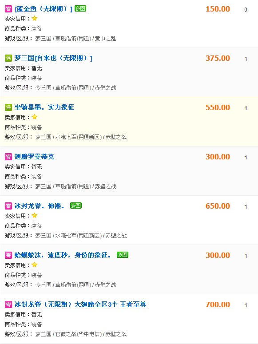Click the green 保 badge beside 梦三国[自来也
Screen dimensions: 258x344
pos(8,58)
